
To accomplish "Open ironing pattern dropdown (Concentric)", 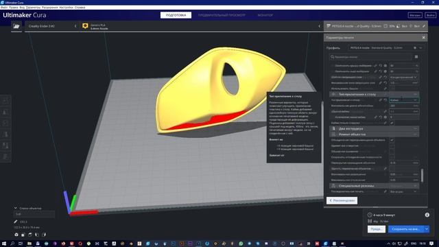I will coord(404,77).
